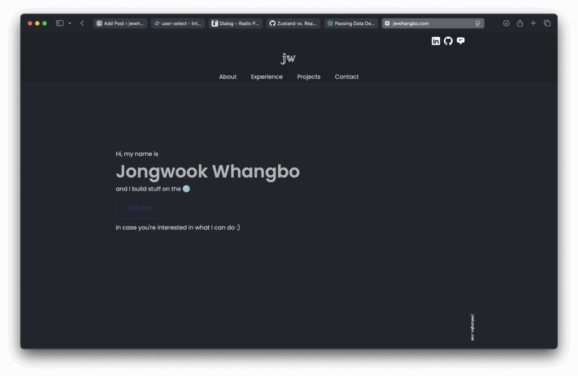Click the globe emoji after 'on the'

click(x=186, y=189)
